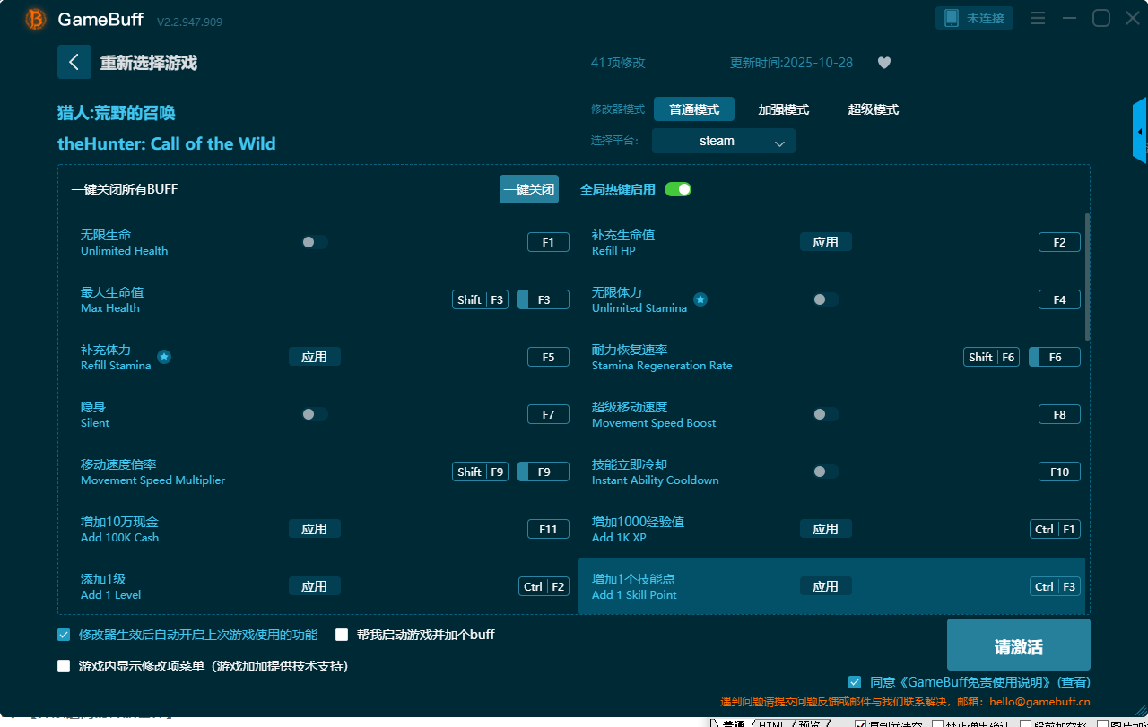Click the cheat list vertical scrollbar
Viewport: 1148px width, 727px height.
1087,278
